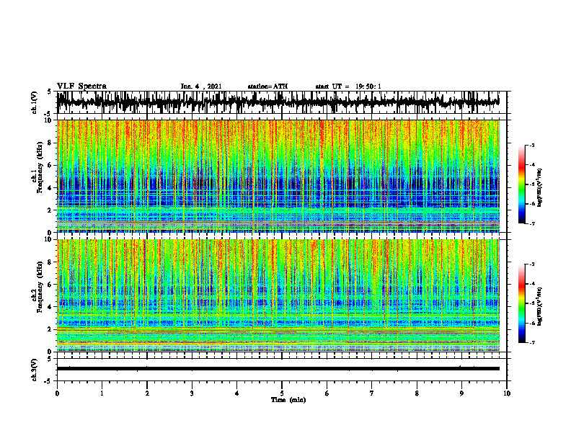Click the ch.2 color scale log(PSD) label

click(540, 306)
